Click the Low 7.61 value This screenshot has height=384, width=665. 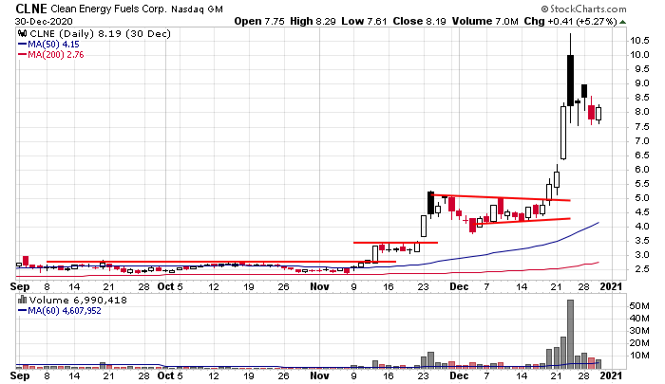click(x=364, y=21)
